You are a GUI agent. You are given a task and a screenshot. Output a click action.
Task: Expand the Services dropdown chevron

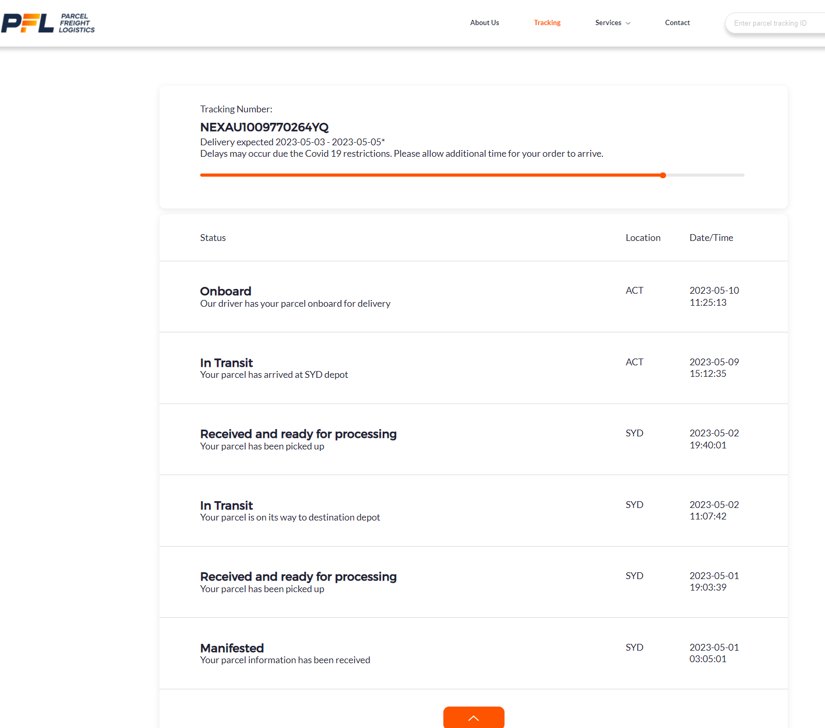[x=628, y=23]
